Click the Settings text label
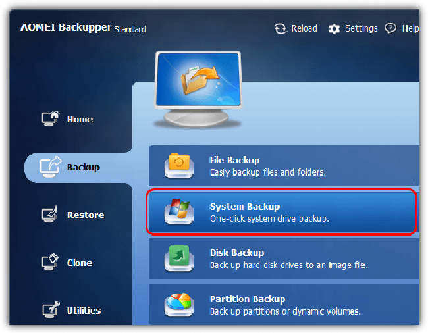Viewport: 428px width, 333px height. [x=361, y=29]
